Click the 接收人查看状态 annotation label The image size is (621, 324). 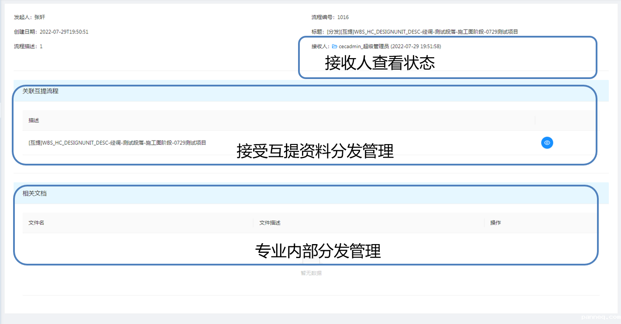point(380,63)
